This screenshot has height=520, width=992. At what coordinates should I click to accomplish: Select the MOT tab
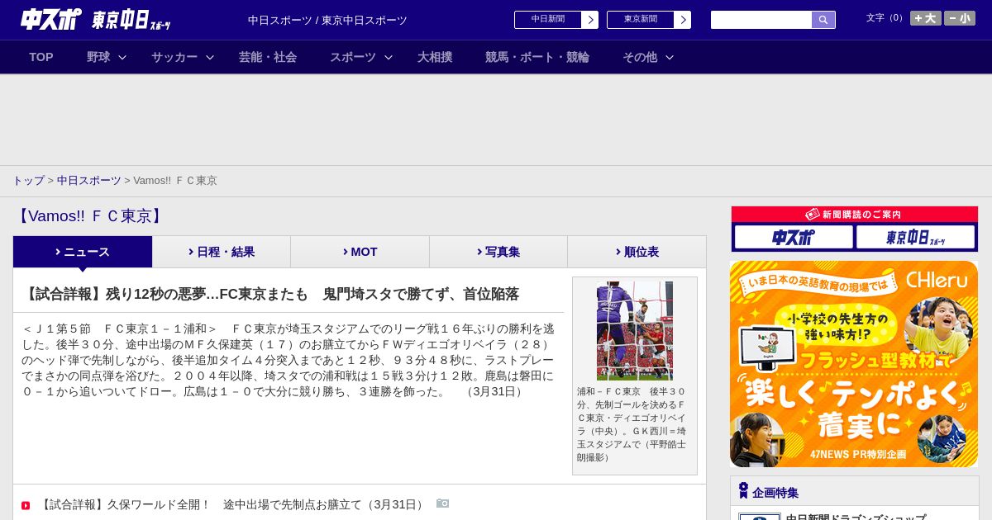click(x=360, y=252)
